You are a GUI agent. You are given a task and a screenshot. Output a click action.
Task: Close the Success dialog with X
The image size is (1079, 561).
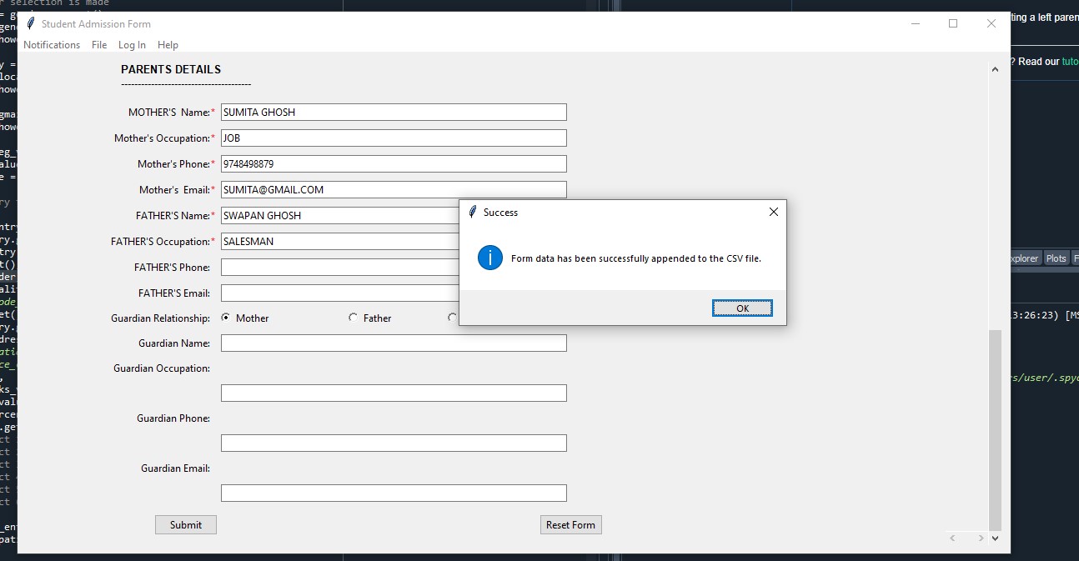coord(773,213)
